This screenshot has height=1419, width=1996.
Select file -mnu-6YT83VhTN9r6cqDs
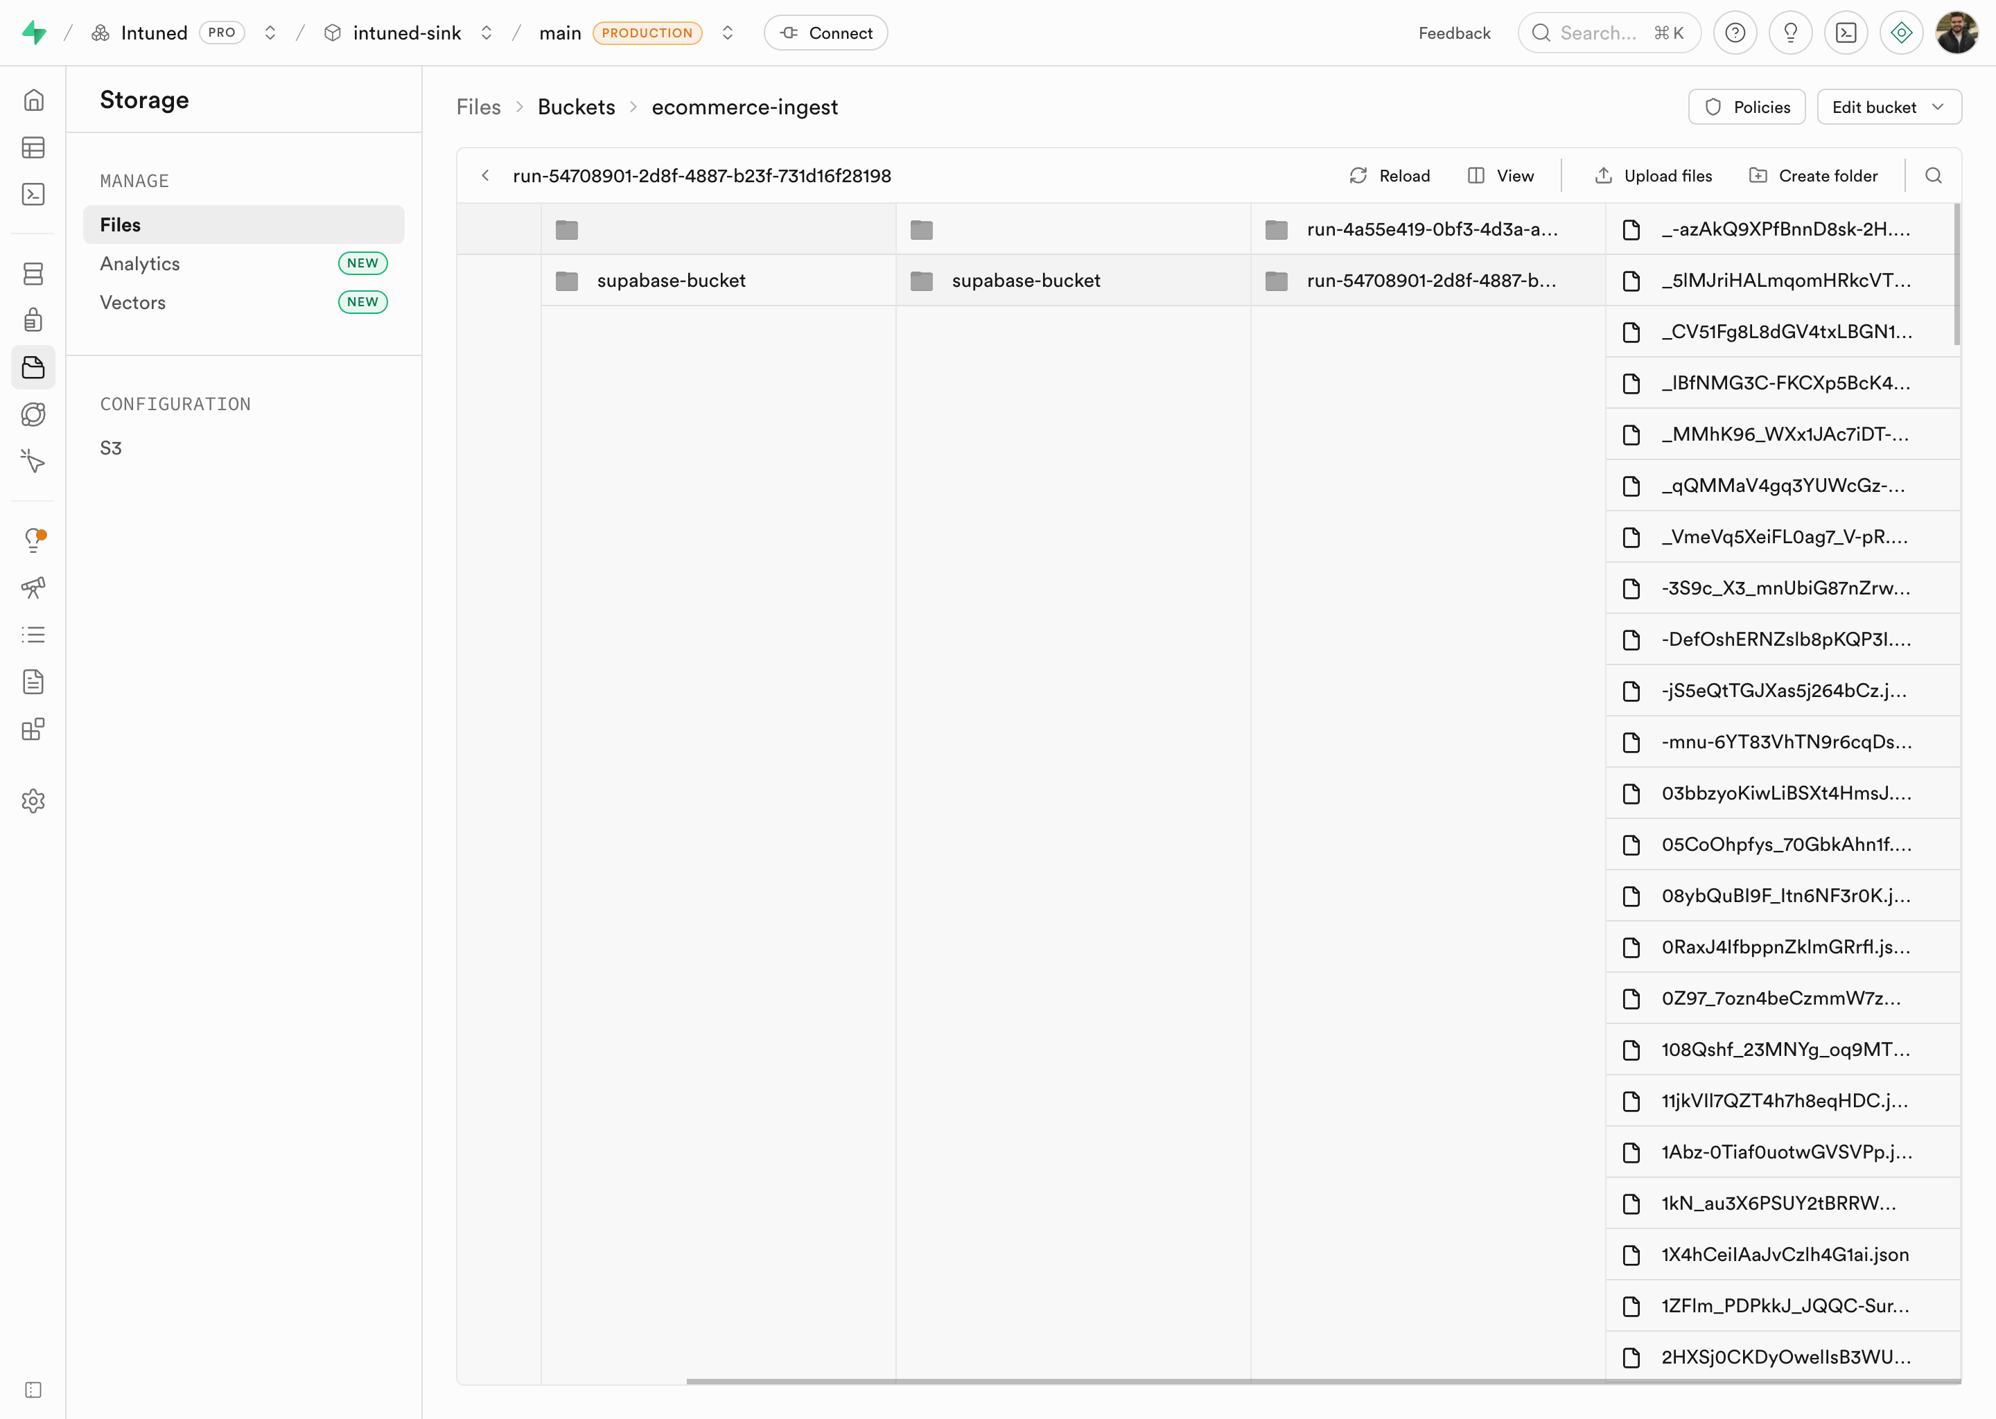1783,742
